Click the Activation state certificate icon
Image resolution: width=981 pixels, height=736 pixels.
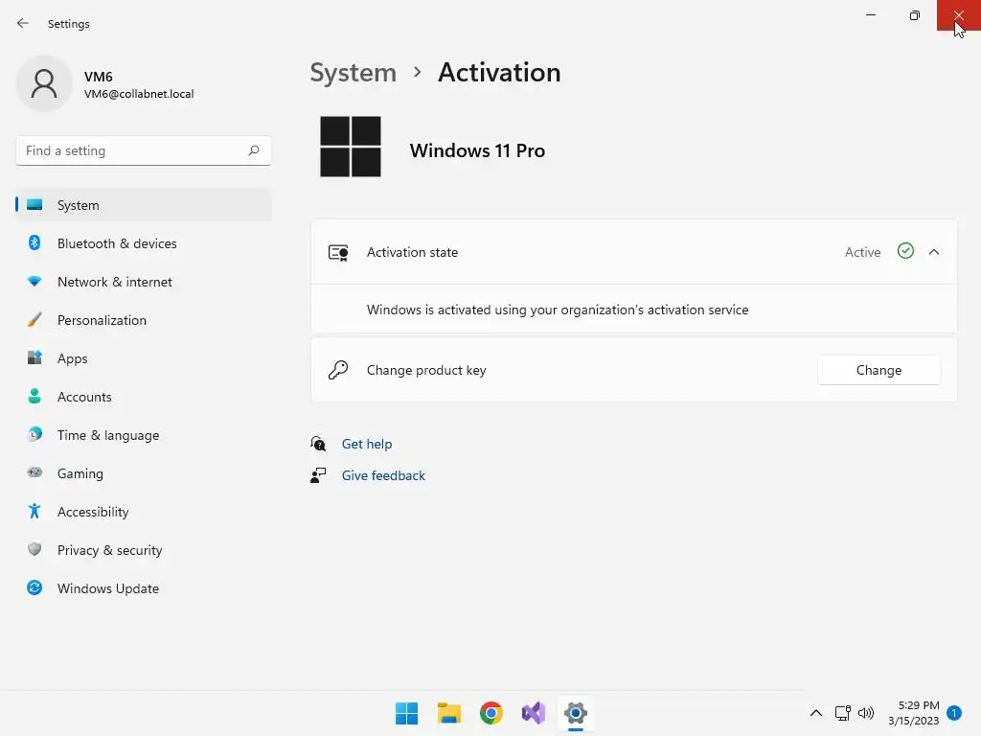click(338, 253)
